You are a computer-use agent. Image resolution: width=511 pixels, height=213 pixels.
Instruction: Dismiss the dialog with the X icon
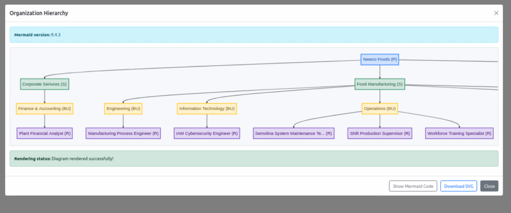496,13
